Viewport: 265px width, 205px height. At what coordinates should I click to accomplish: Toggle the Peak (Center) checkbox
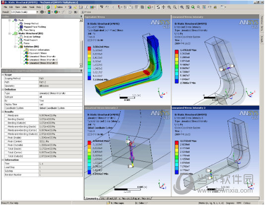point(6,141)
